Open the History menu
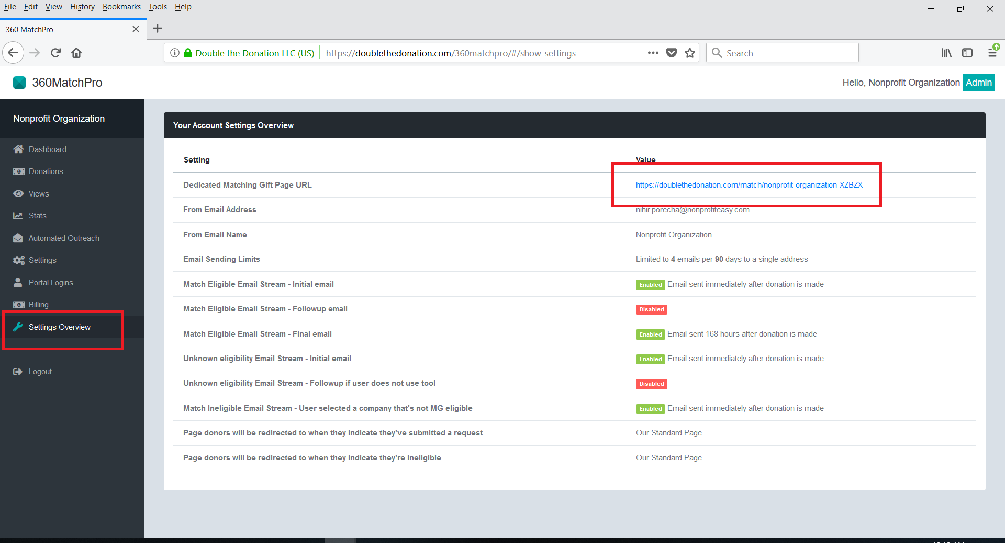This screenshot has width=1005, height=543. (82, 7)
